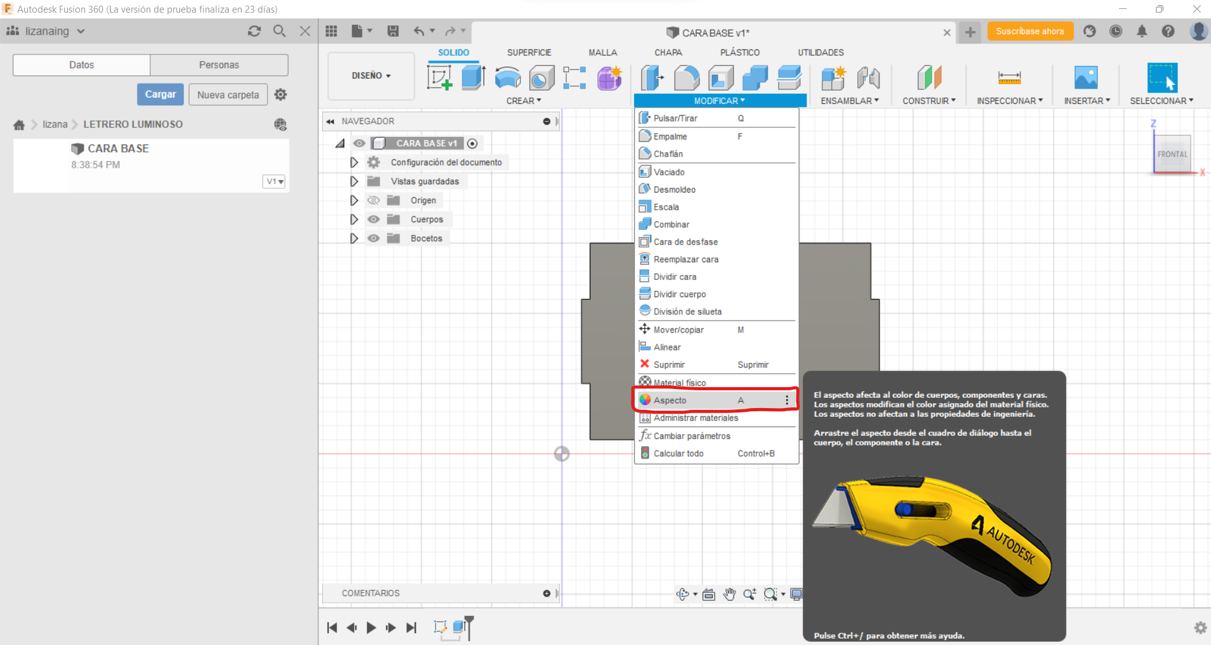Open the CARA BASE file thumbnail

click(x=42, y=165)
